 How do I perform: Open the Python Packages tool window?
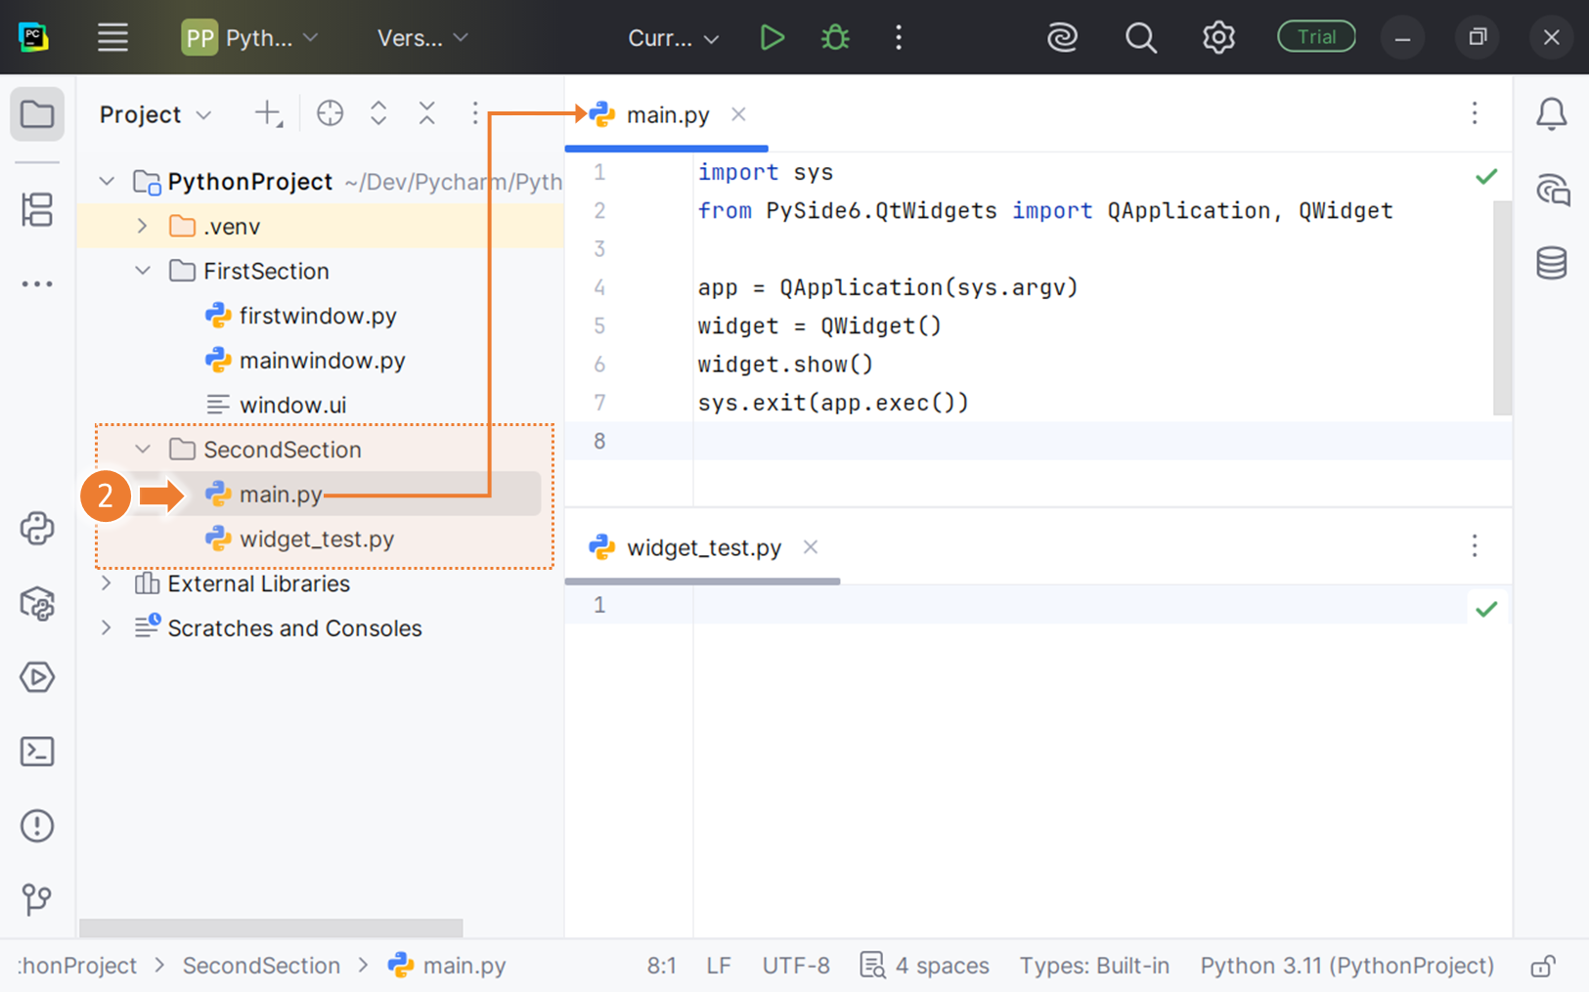(x=37, y=603)
